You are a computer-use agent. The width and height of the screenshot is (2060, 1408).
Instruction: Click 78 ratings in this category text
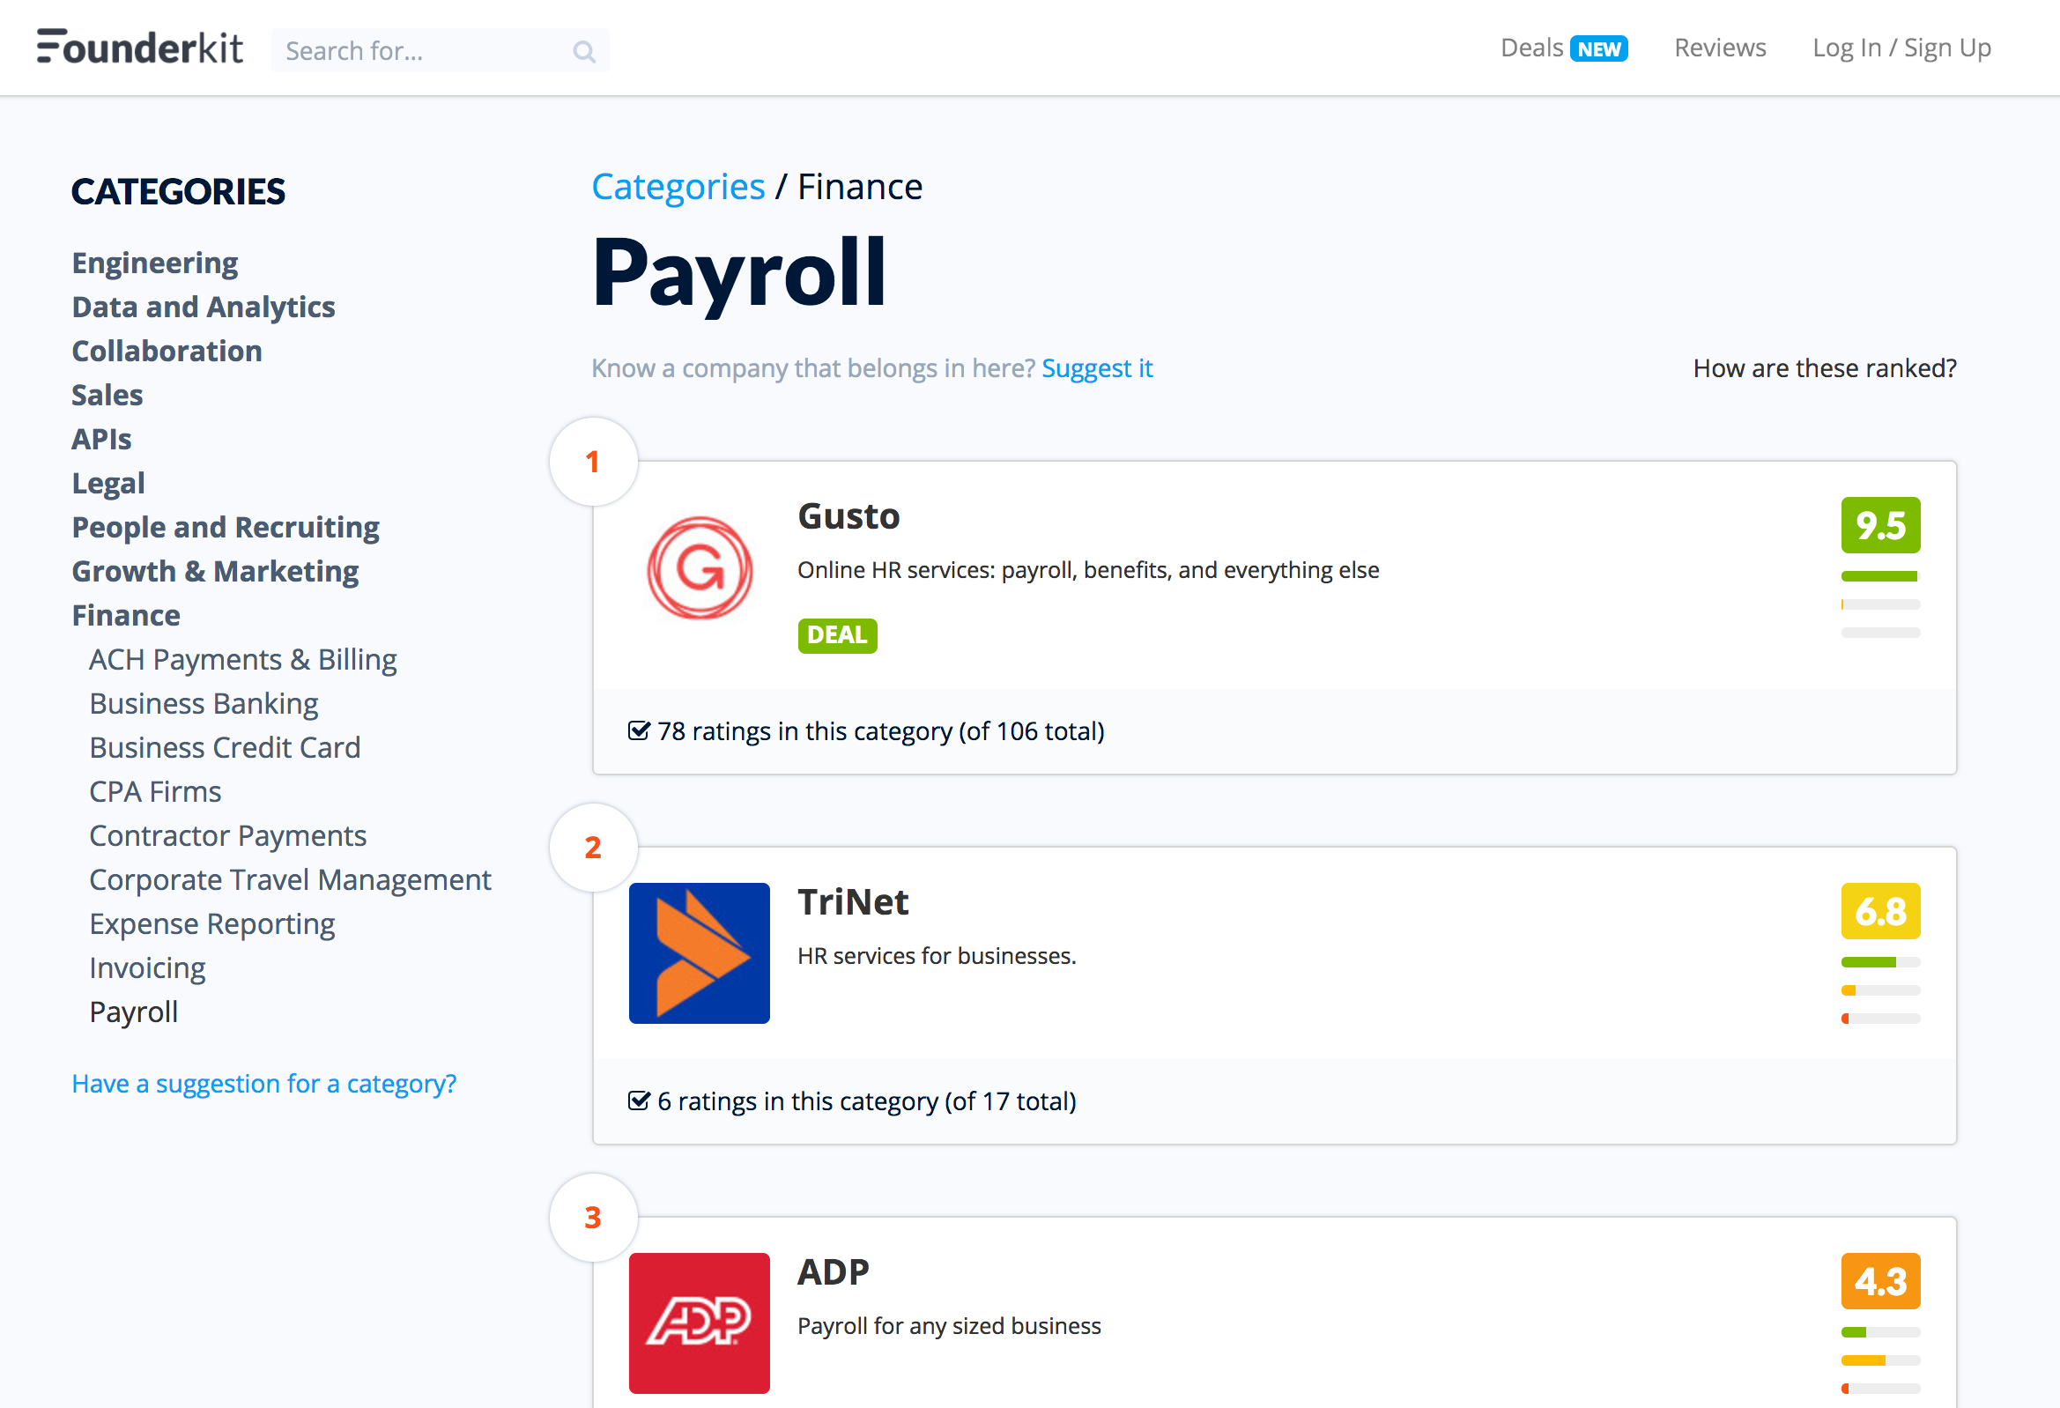tap(880, 731)
